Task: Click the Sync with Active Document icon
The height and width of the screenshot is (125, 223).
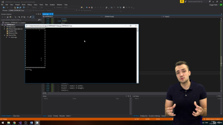Action: pos(19,17)
